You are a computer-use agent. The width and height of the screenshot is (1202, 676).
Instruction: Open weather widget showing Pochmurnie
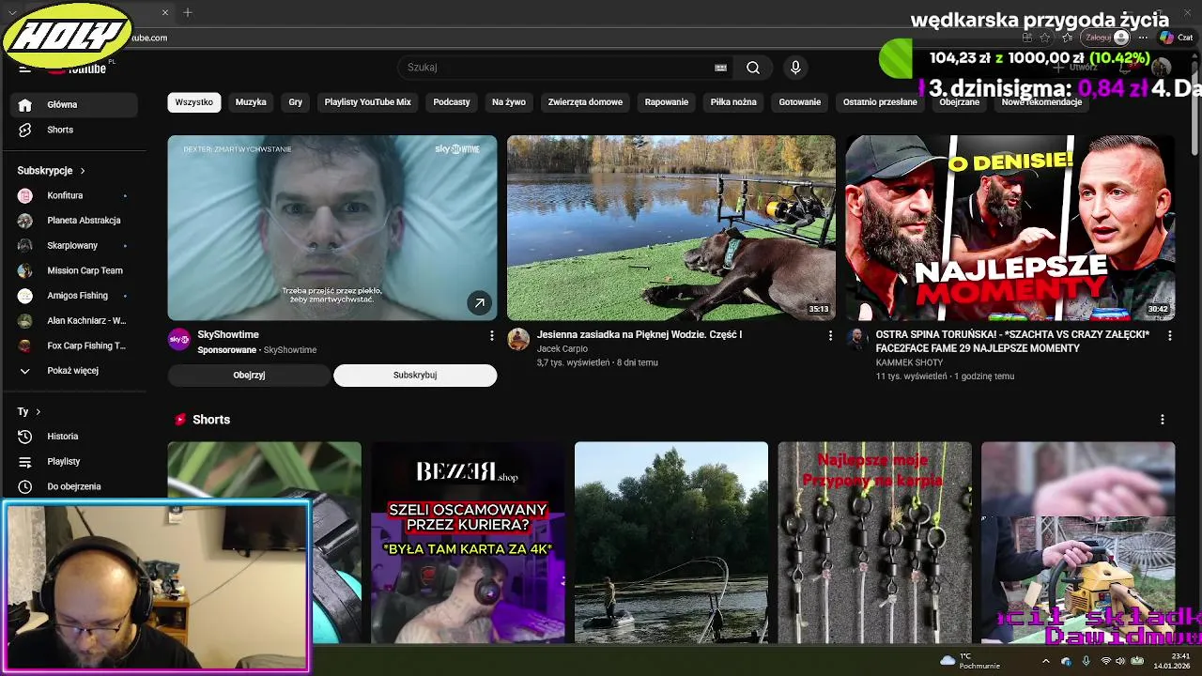point(970,661)
